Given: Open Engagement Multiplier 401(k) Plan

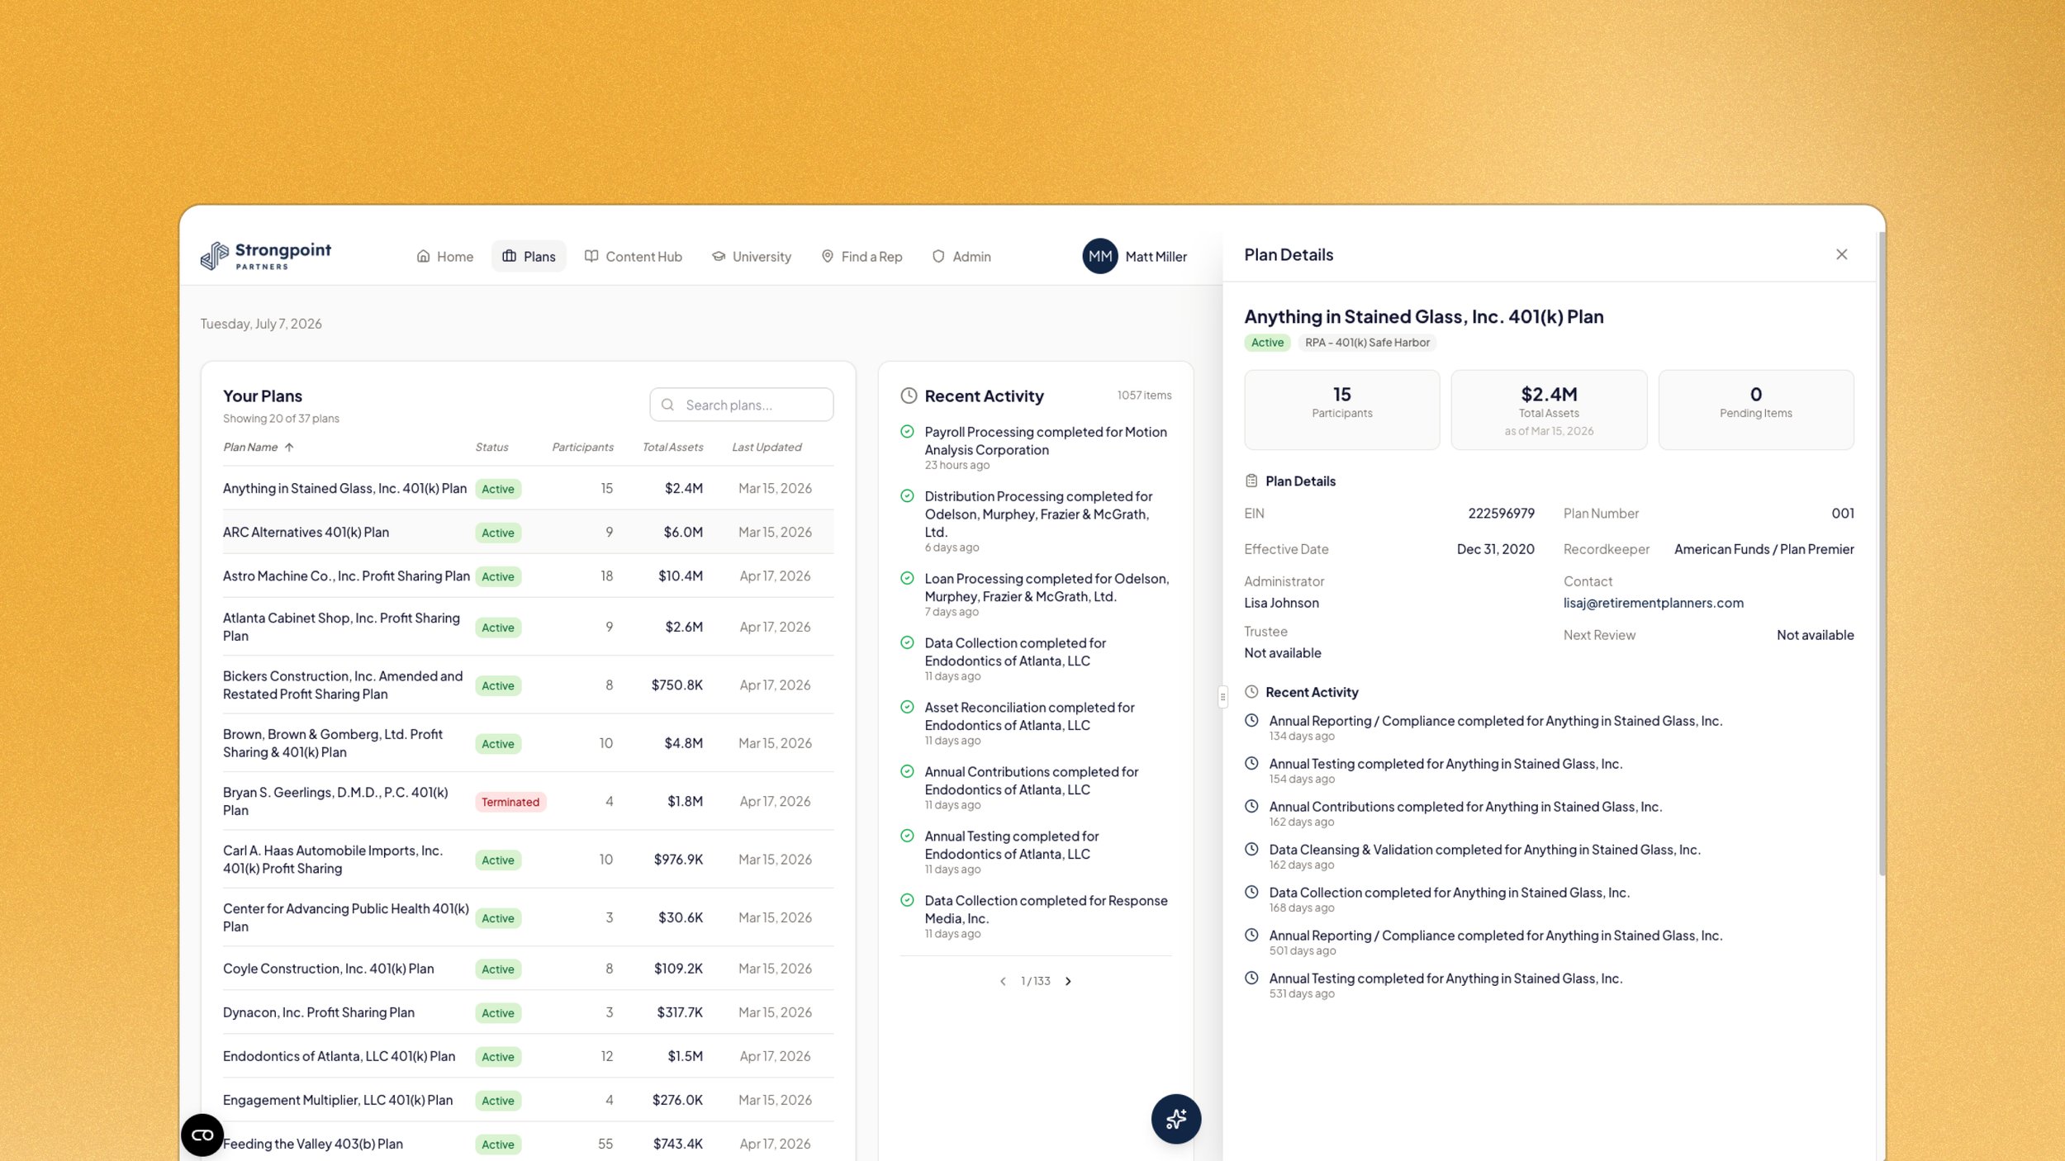Looking at the screenshot, I should click(x=528, y=1100).
